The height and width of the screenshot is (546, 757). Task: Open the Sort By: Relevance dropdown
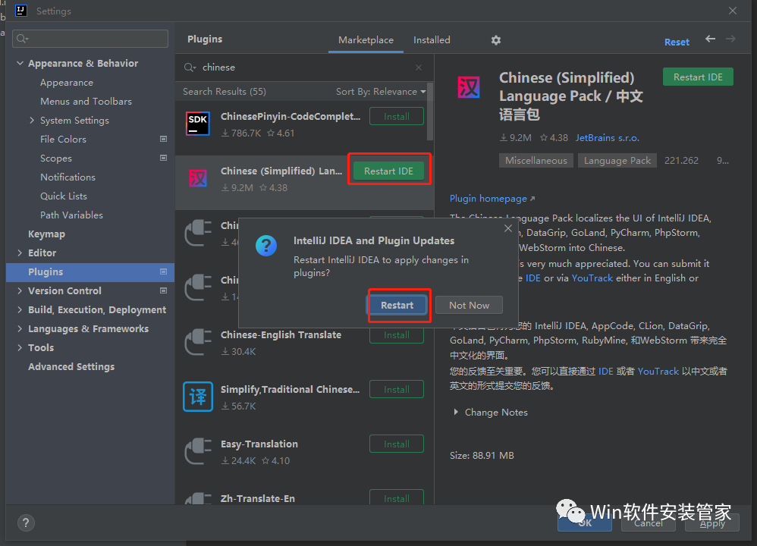[381, 92]
